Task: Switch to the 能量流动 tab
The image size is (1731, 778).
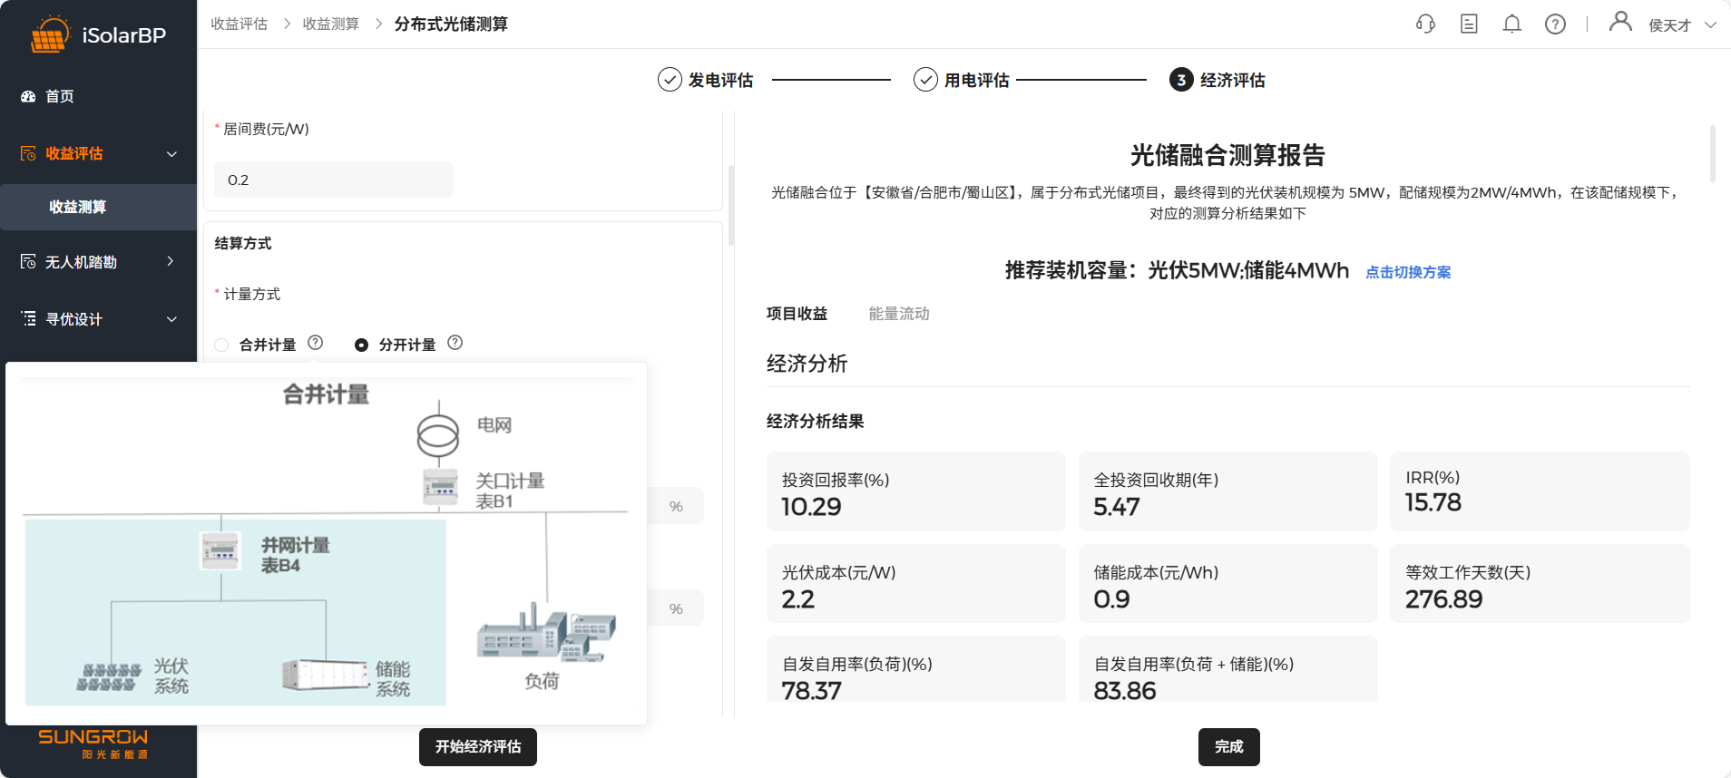Action: click(x=898, y=314)
